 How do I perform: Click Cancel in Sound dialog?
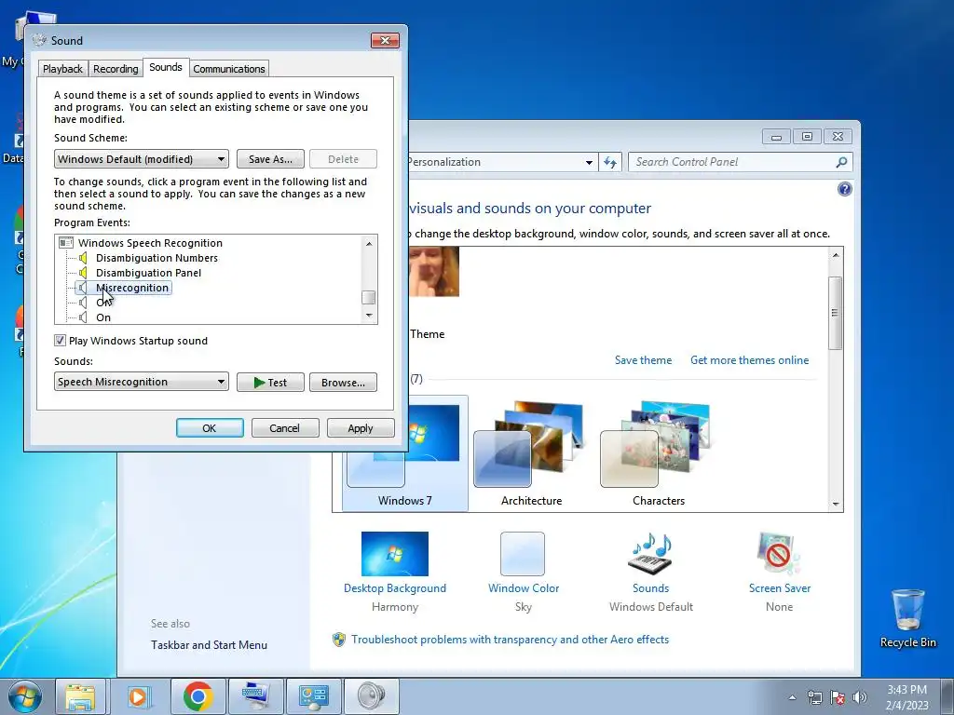[x=285, y=428]
